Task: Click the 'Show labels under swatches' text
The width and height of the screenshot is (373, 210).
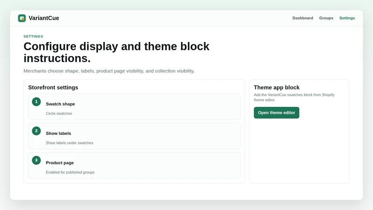Action: tap(69, 143)
